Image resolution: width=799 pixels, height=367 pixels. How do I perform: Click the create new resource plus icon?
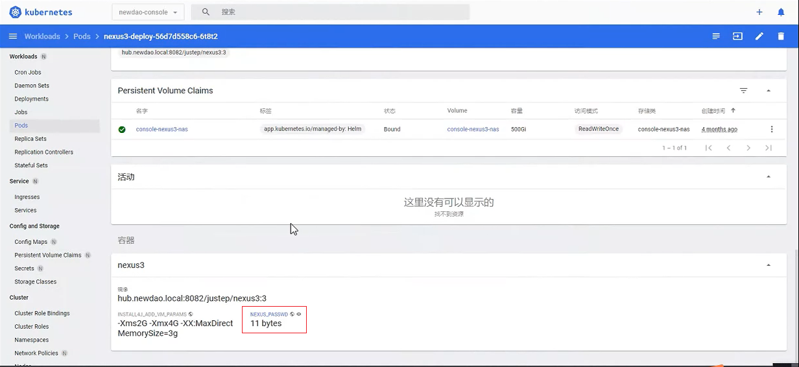pos(759,12)
